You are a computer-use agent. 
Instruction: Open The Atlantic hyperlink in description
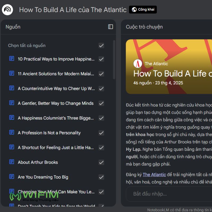pos(154,174)
